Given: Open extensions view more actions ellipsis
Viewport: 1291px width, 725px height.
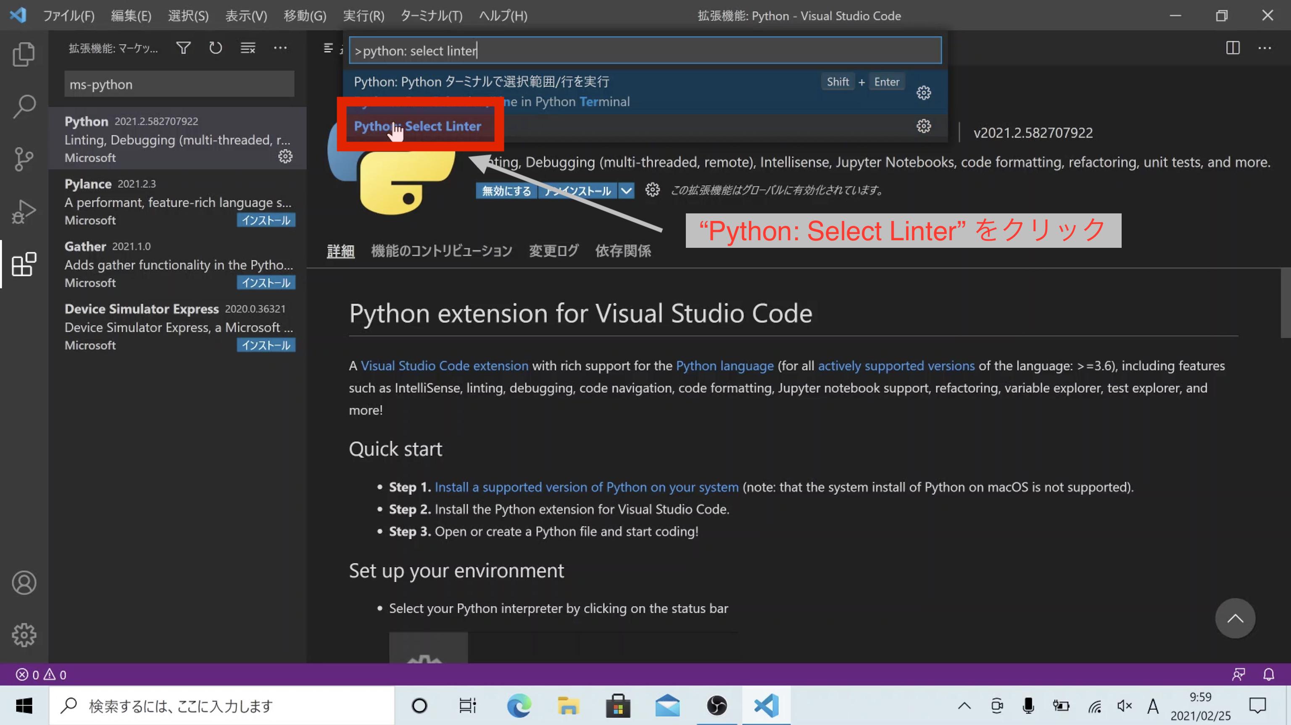Looking at the screenshot, I should tap(280, 48).
